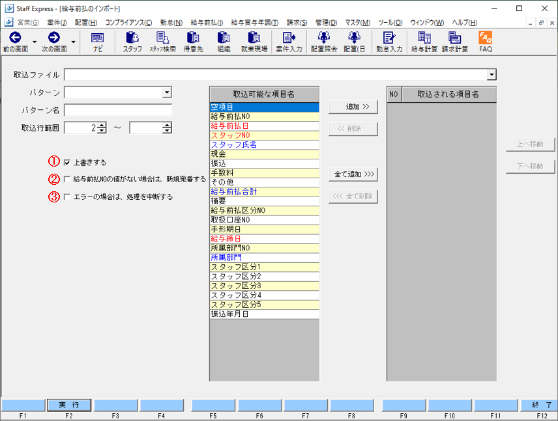
Task: Click into the パターン名 text field
Action: (118, 110)
